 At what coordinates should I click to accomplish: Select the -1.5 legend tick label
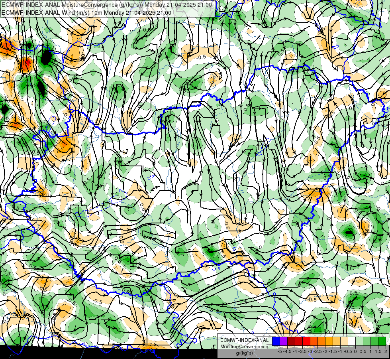tap(333, 351)
